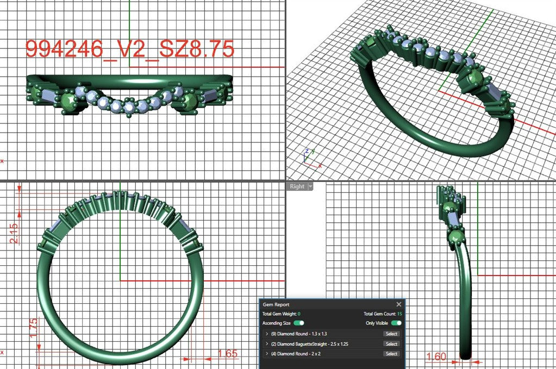Click the Gem Report title bar

click(326, 304)
